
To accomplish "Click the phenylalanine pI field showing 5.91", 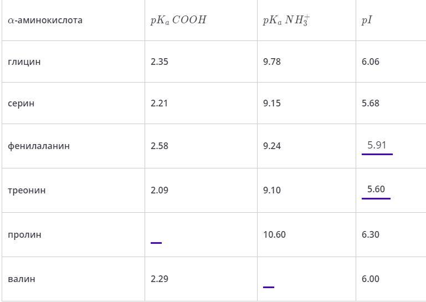I will click(x=377, y=146).
